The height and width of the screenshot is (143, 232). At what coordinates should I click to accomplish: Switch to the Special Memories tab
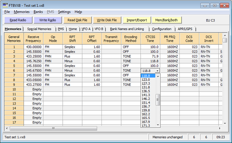tap(39, 29)
